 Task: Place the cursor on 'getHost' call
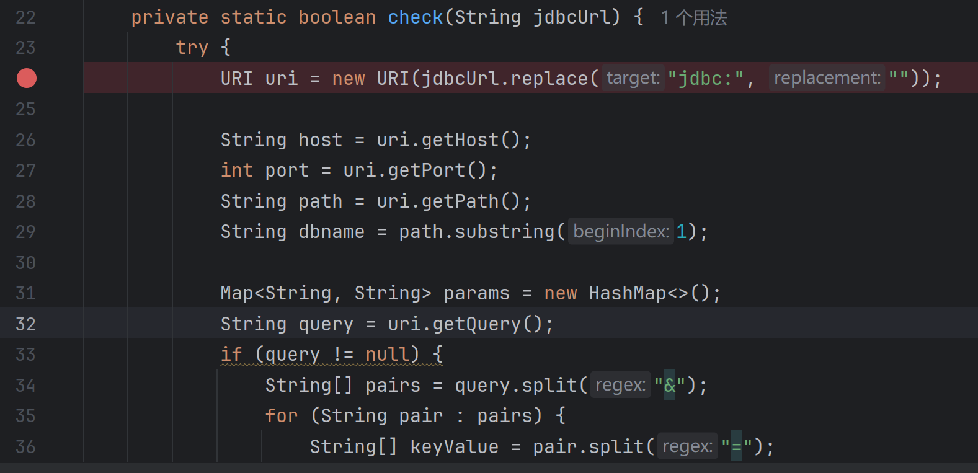[460, 140]
